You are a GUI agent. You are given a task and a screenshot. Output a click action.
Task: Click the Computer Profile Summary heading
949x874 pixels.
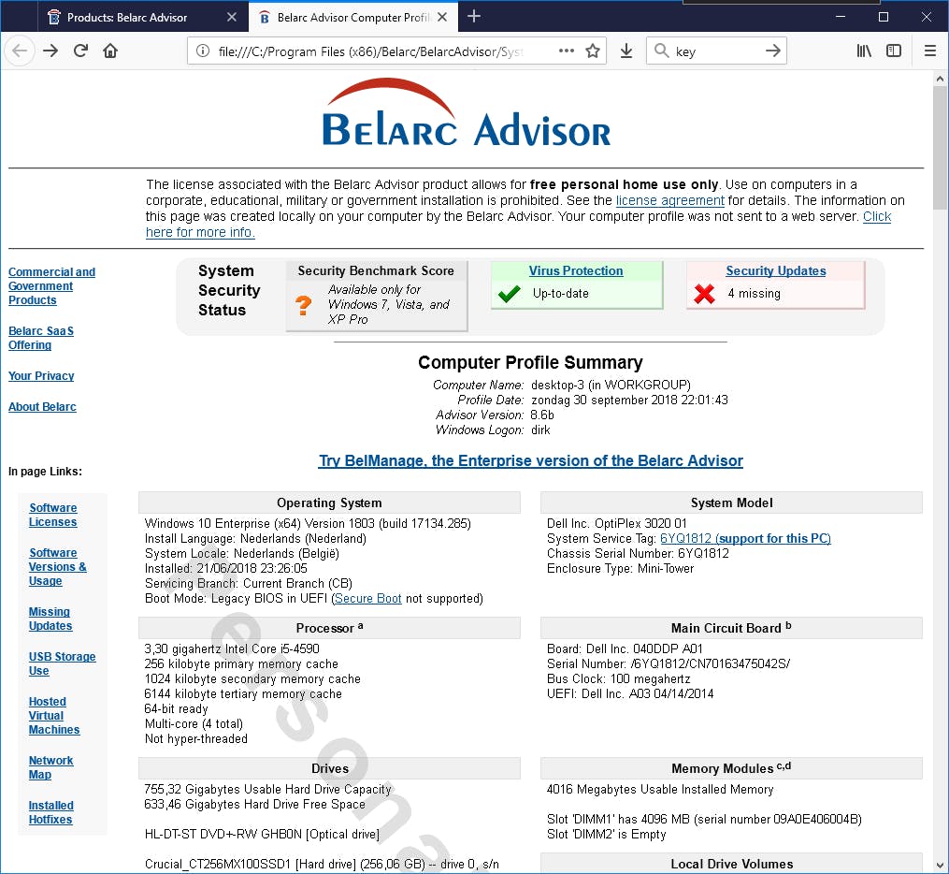pos(530,362)
